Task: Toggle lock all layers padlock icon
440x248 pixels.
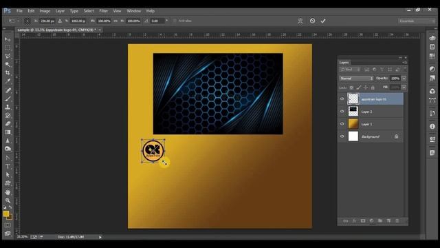Action: [373, 87]
